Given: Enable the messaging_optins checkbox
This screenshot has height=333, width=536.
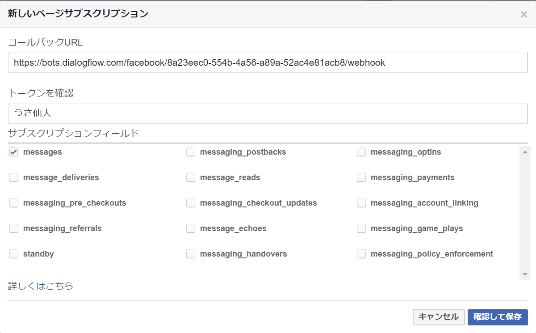Looking at the screenshot, I should click(x=361, y=152).
